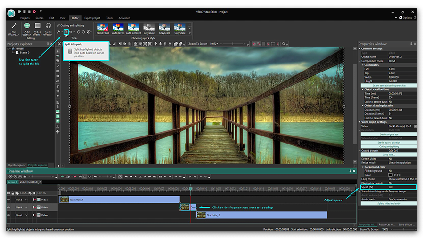Viewport: 424px width, 240px height.
Task: Select the move tool in the left toolbar
Action: pyautogui.click(x=57, y=132)
